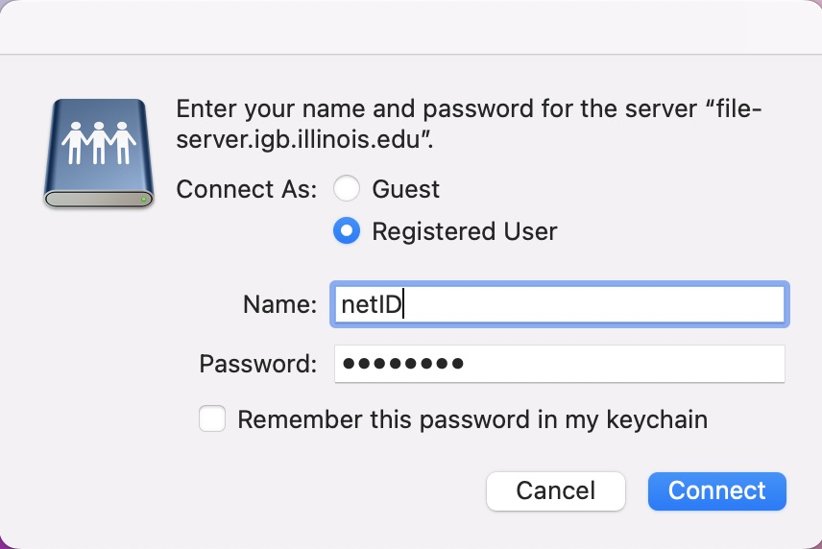Click the people figures on the server icon
The width and height of the screenshot is (822, 549).
99,144
